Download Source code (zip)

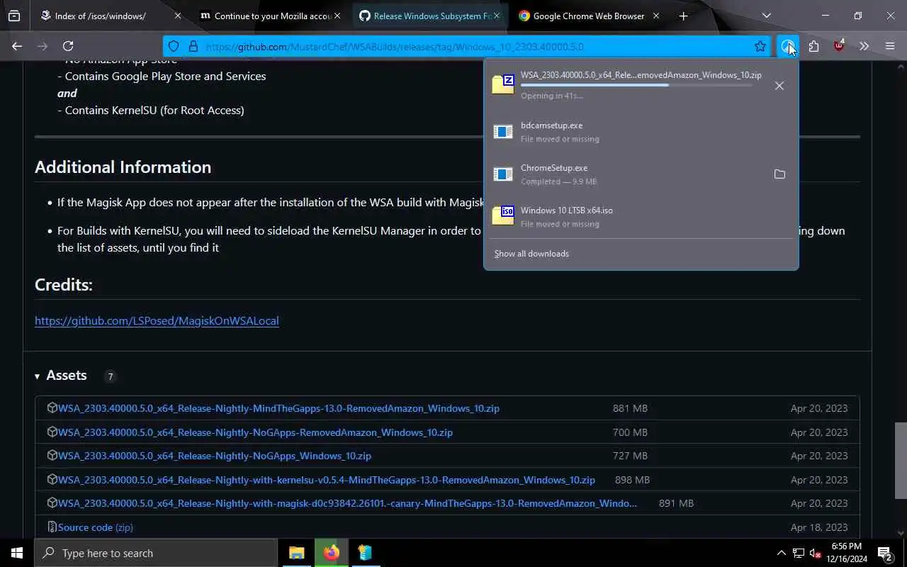pyautogui.click(x=96, y=527)
